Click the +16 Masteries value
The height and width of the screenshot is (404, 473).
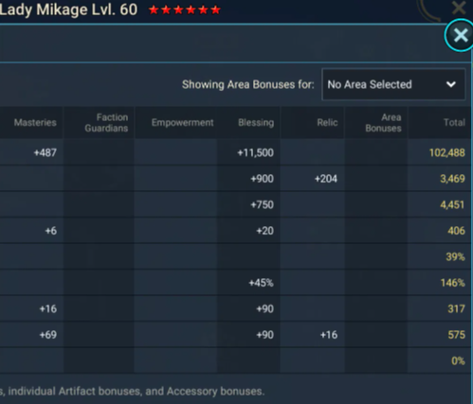coord(48,308)
